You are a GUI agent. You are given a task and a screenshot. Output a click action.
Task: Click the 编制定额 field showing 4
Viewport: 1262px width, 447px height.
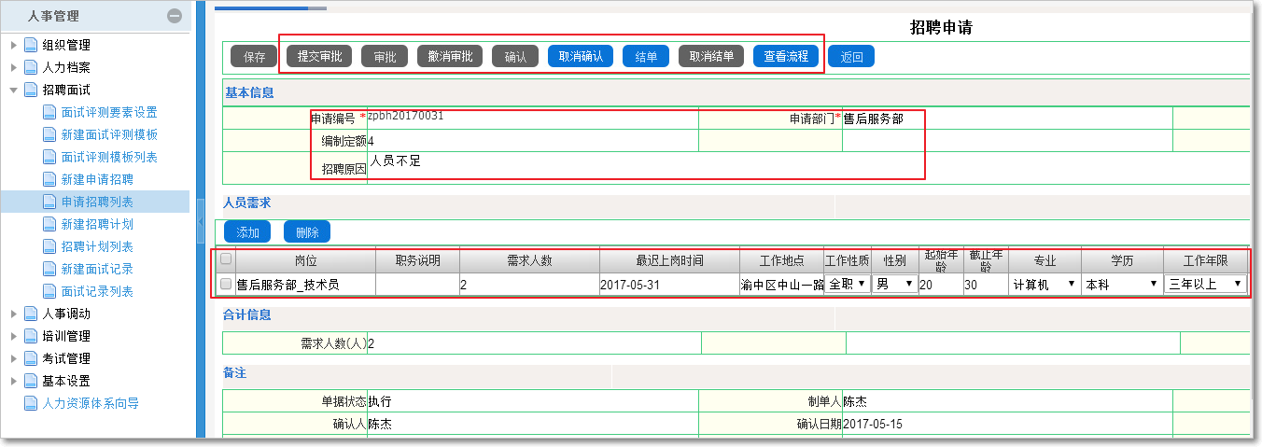pos(532,141)
